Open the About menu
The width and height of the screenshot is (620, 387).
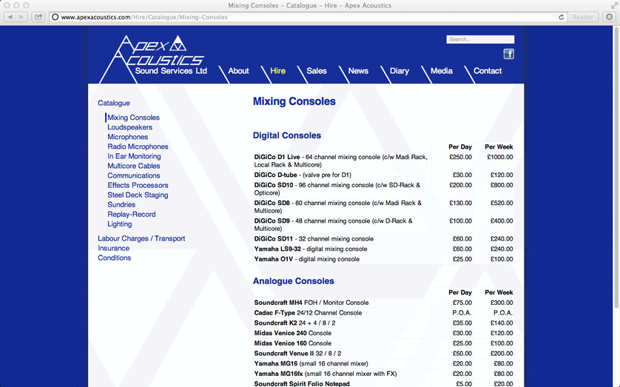coord(238,71)
